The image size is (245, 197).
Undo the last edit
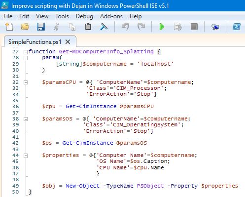pyautogui.click(x=125, y=27)
